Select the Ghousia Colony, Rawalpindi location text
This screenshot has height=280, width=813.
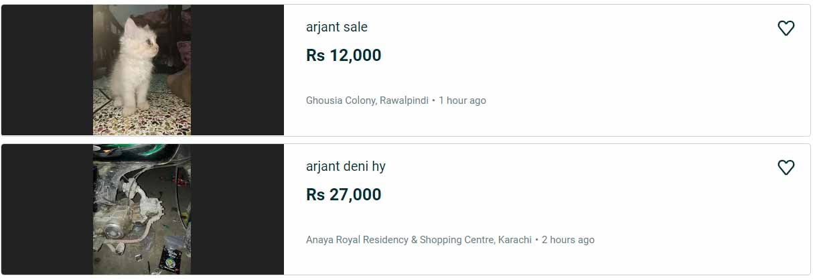coord(367,100)
